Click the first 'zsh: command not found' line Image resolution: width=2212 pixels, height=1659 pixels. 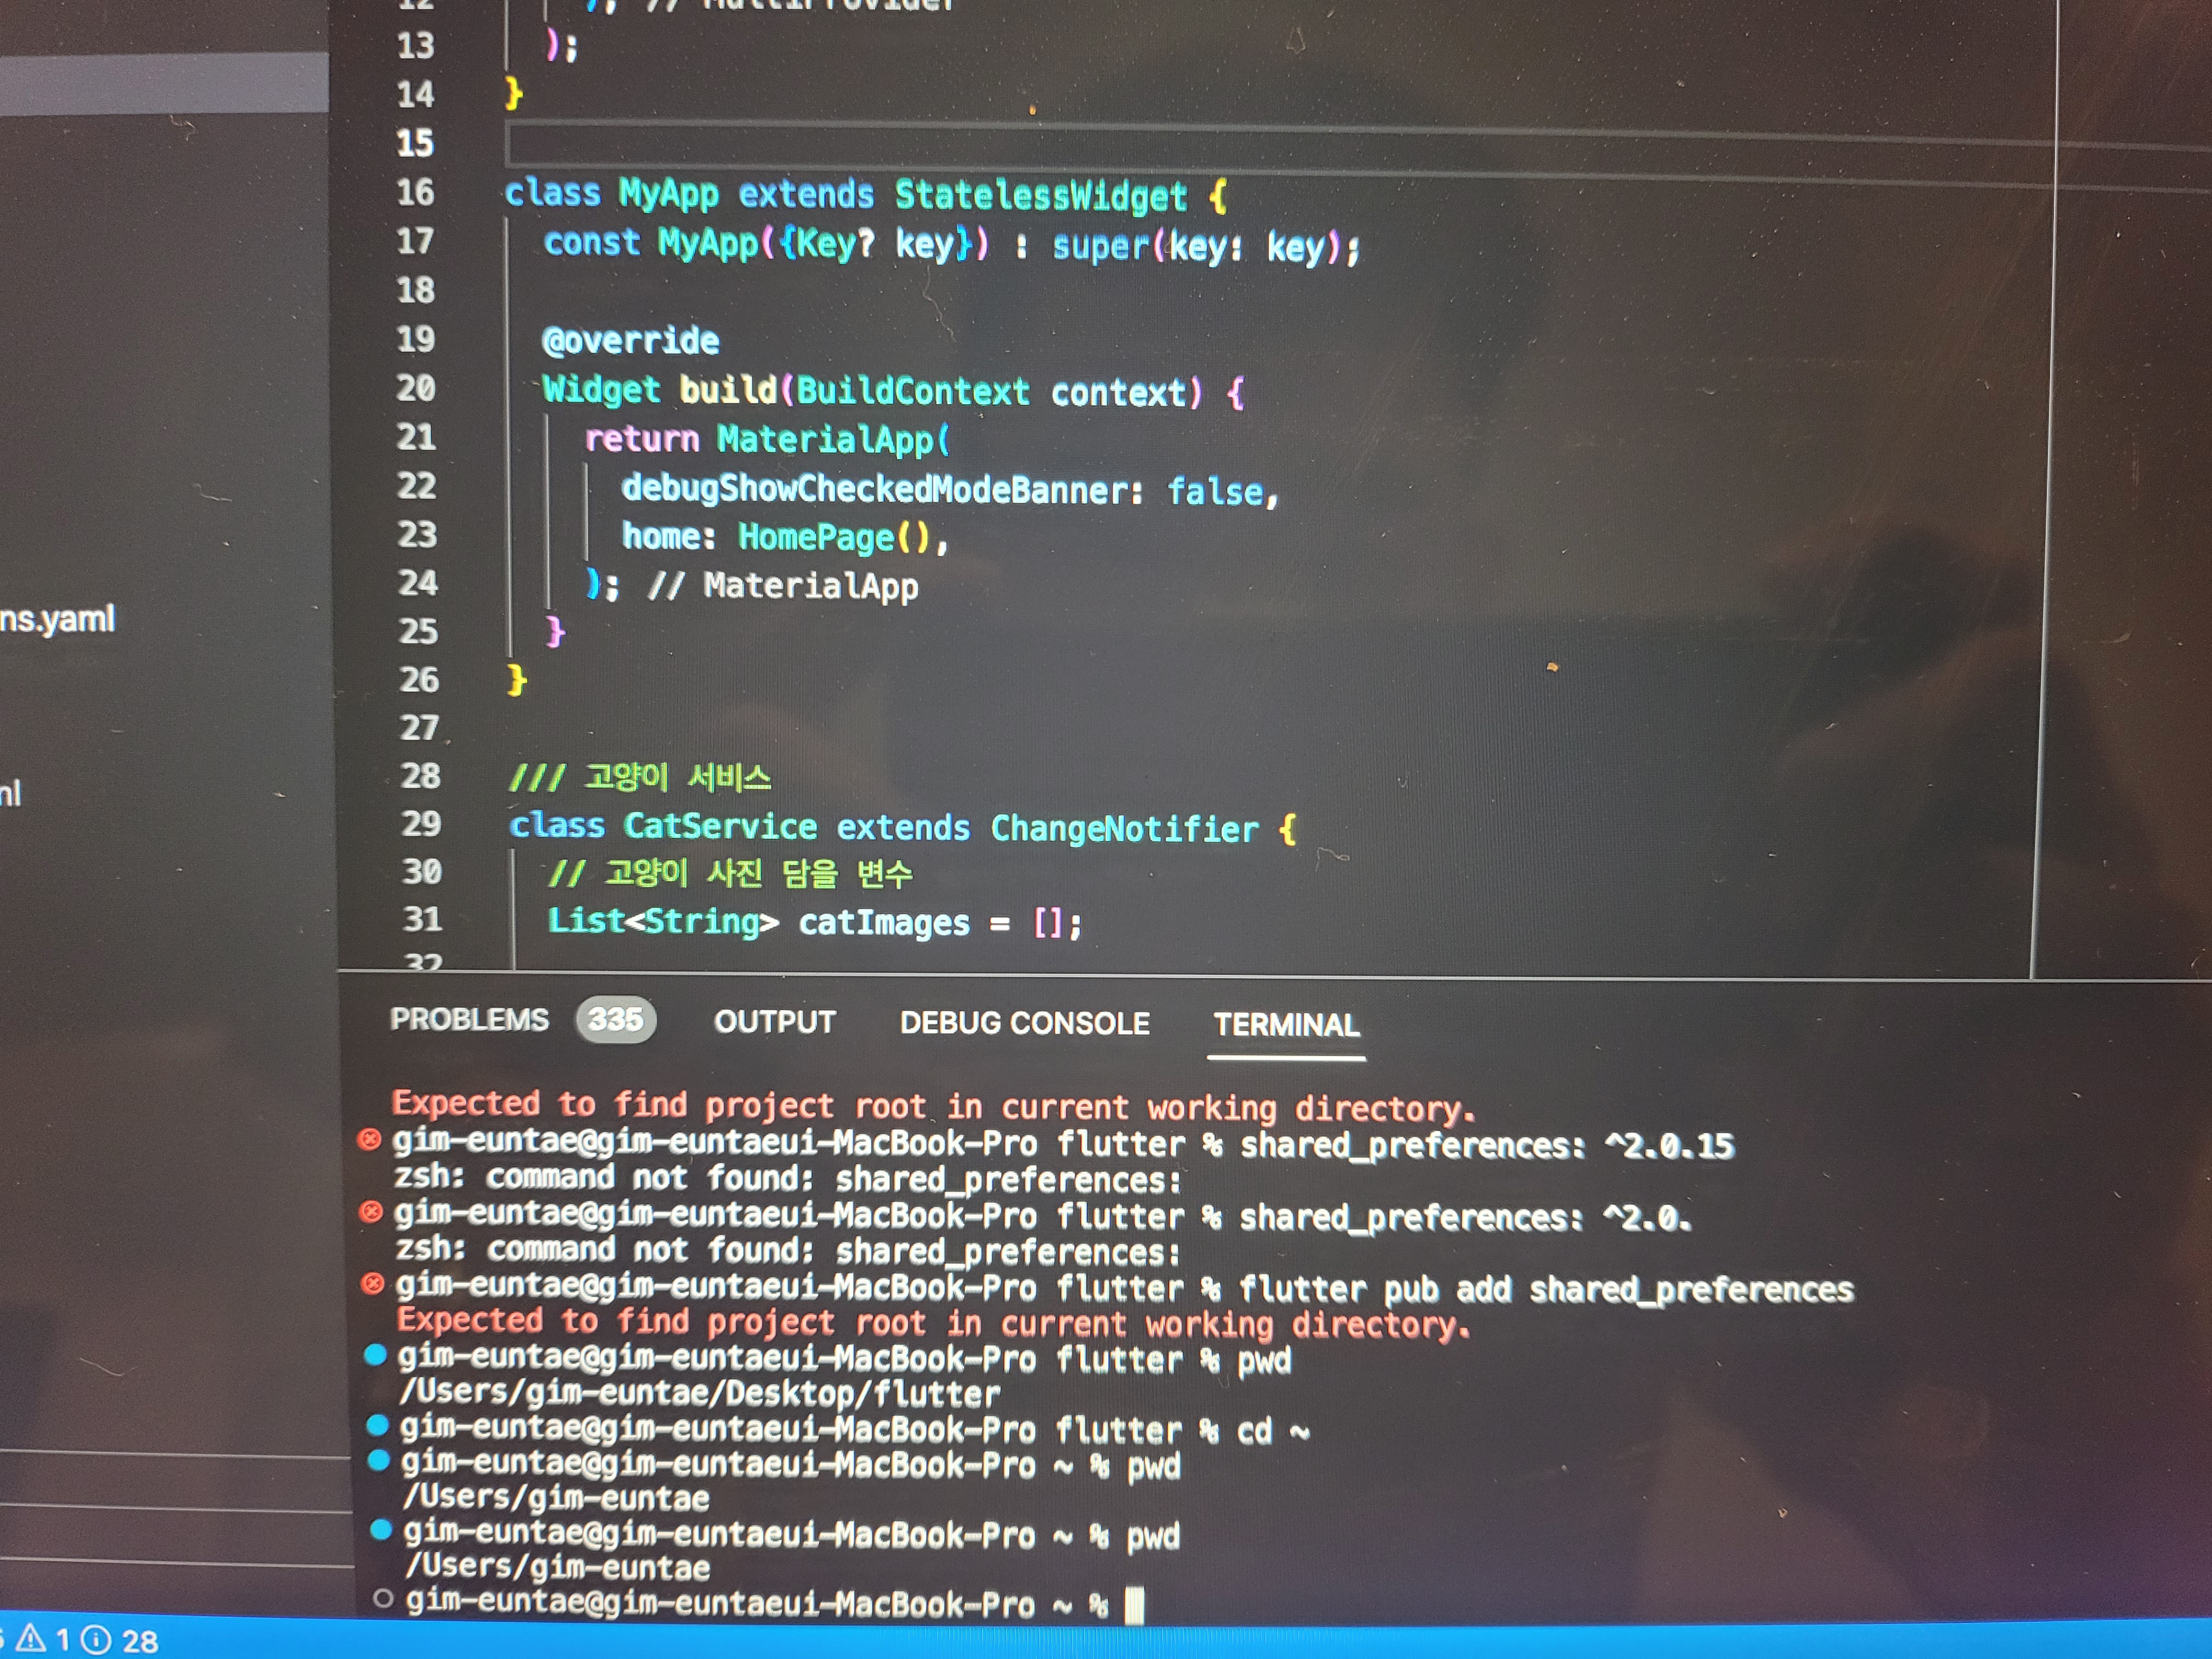pyautogui.click(x=787, y=1178)
